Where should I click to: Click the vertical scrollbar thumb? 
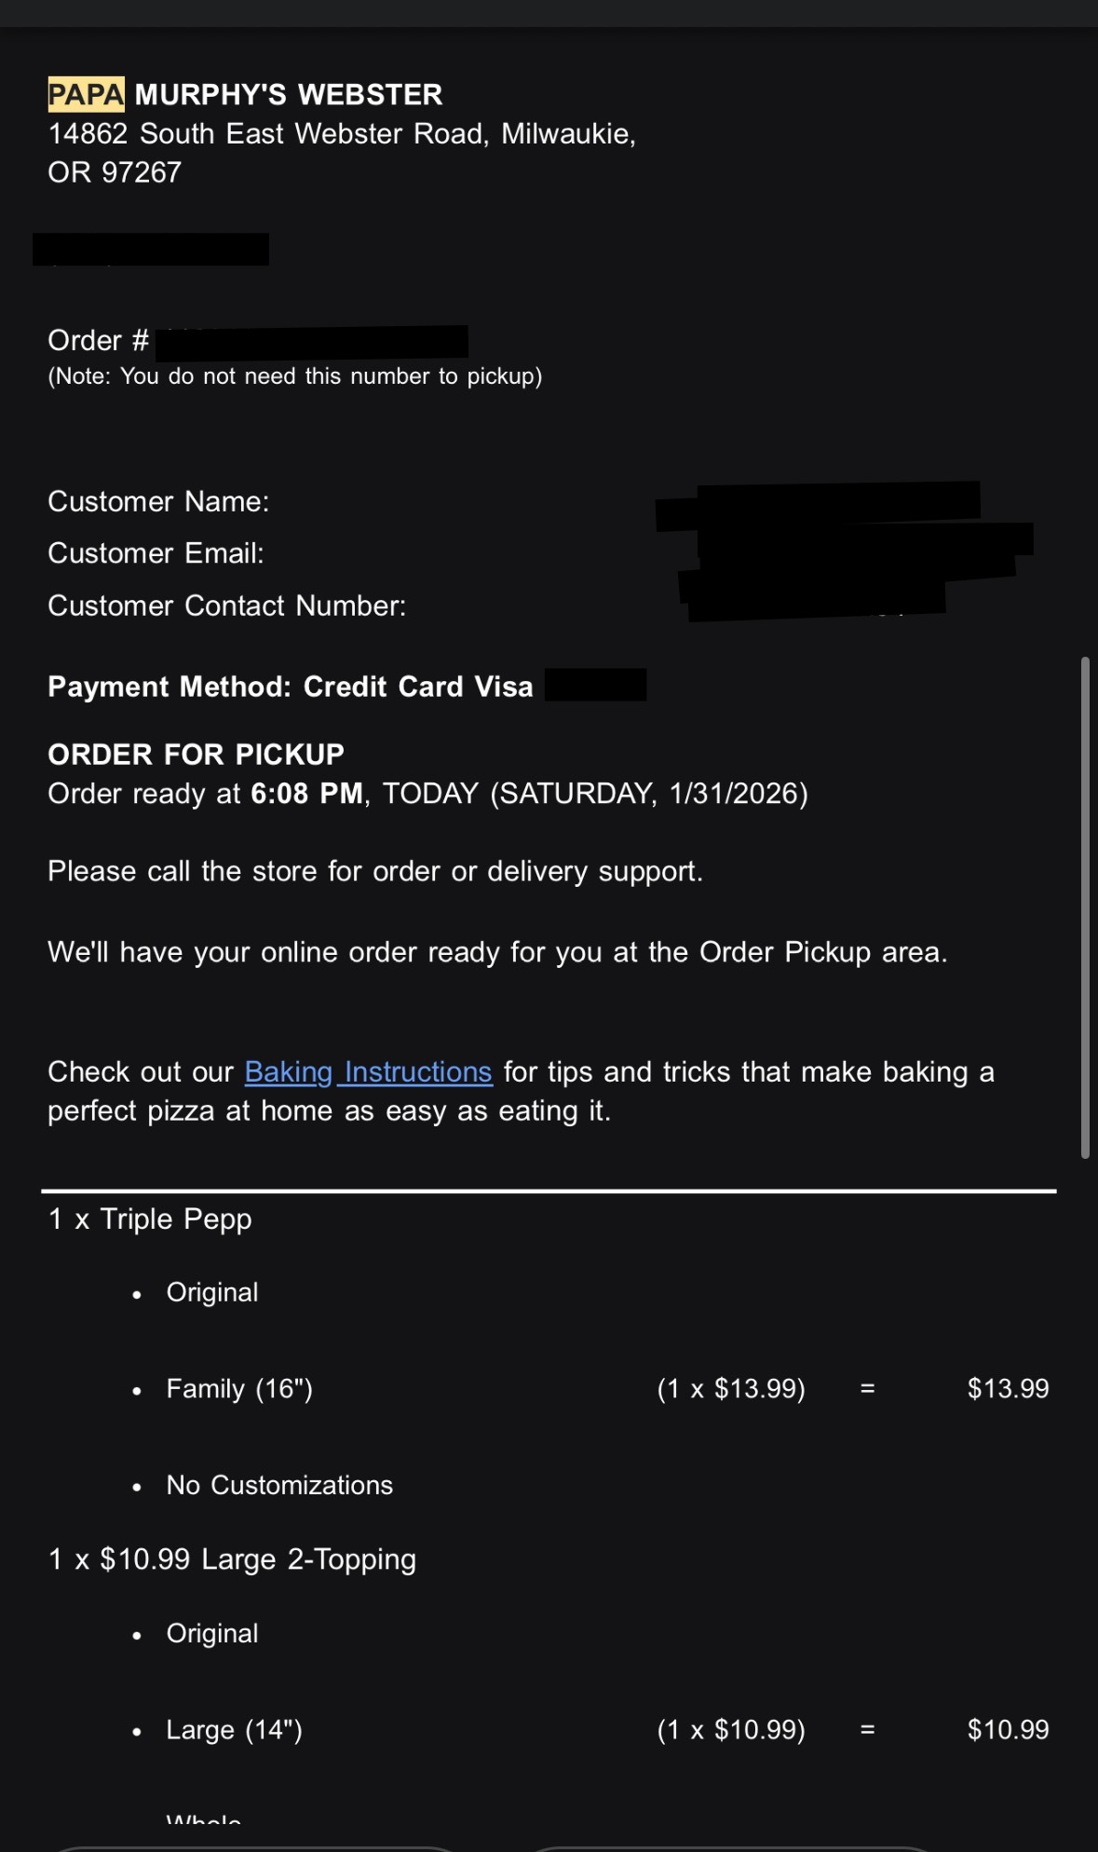pos(1084,907)
